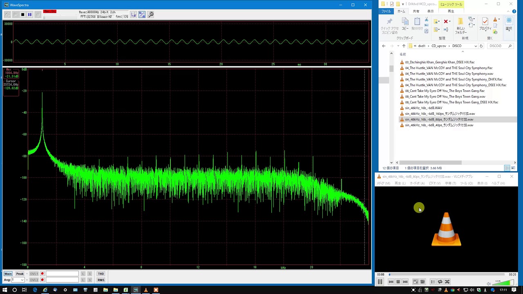The width and height of the screenshot is (523, 294).
Task: Click the Cut scissors icon in Explorer
Action: pos(427,19)
